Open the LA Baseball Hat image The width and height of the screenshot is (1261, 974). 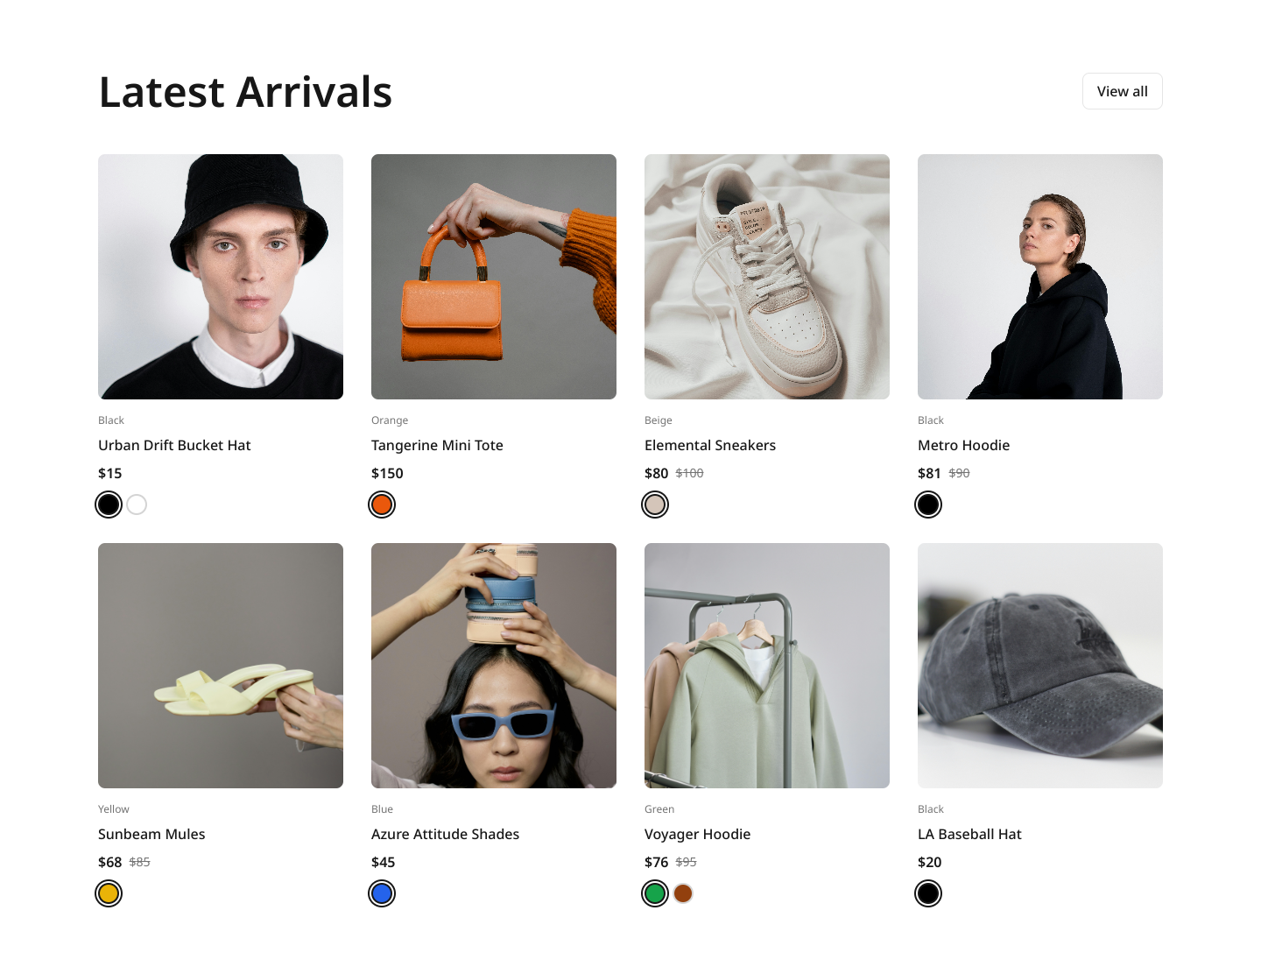[x=1040, y=666]
